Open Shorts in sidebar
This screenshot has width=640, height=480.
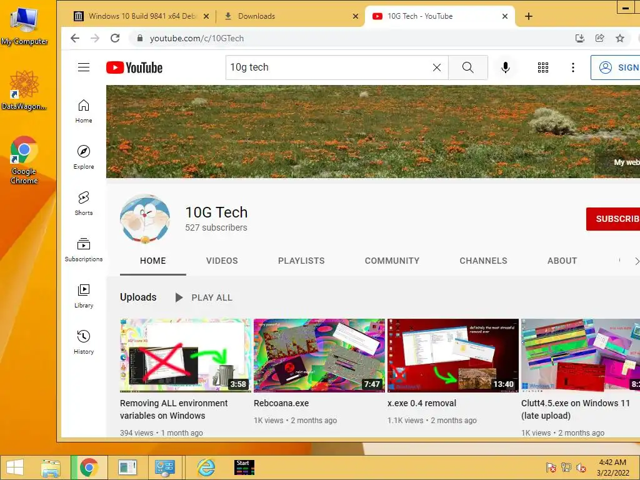click(84, 203)
